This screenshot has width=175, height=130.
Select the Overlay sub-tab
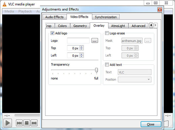click(x=99, y=26)
